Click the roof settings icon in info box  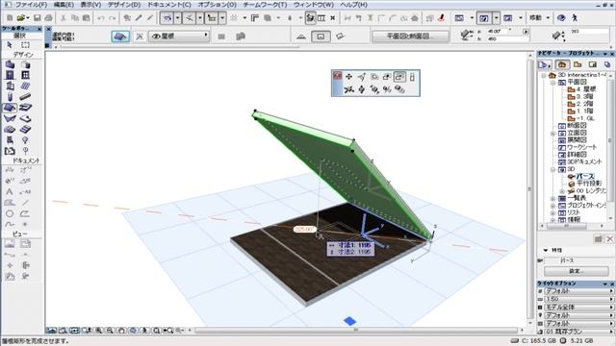pyautogui.click(x=120, y=37)
